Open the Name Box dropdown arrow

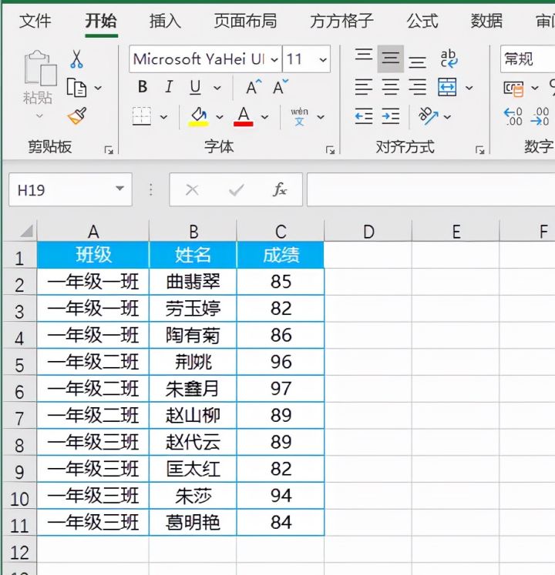click(119, 189)
